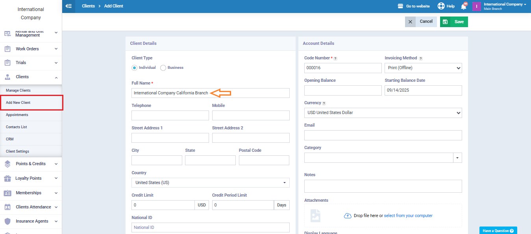
Task: Click the Go to website storefront icon
Action: point(401,6)
